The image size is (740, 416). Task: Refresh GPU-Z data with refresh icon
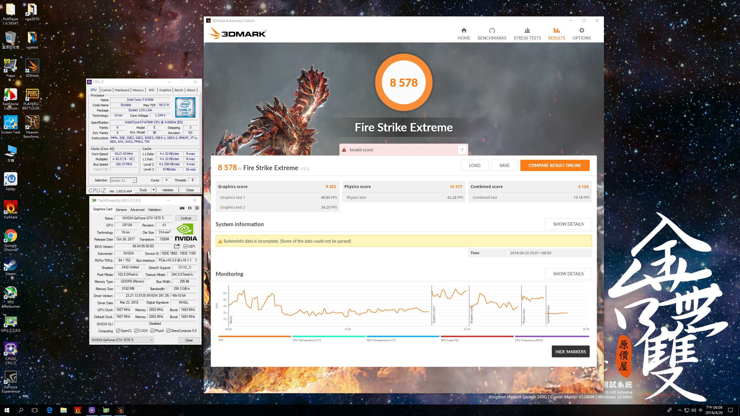pos(190,208)
